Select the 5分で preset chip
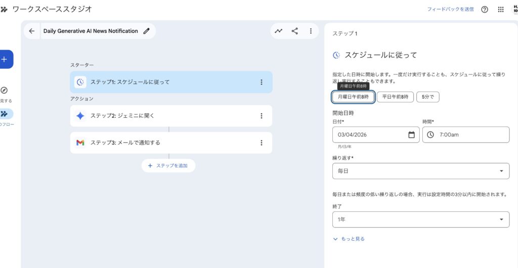518x268 pixels. click(x=427, y=97)
